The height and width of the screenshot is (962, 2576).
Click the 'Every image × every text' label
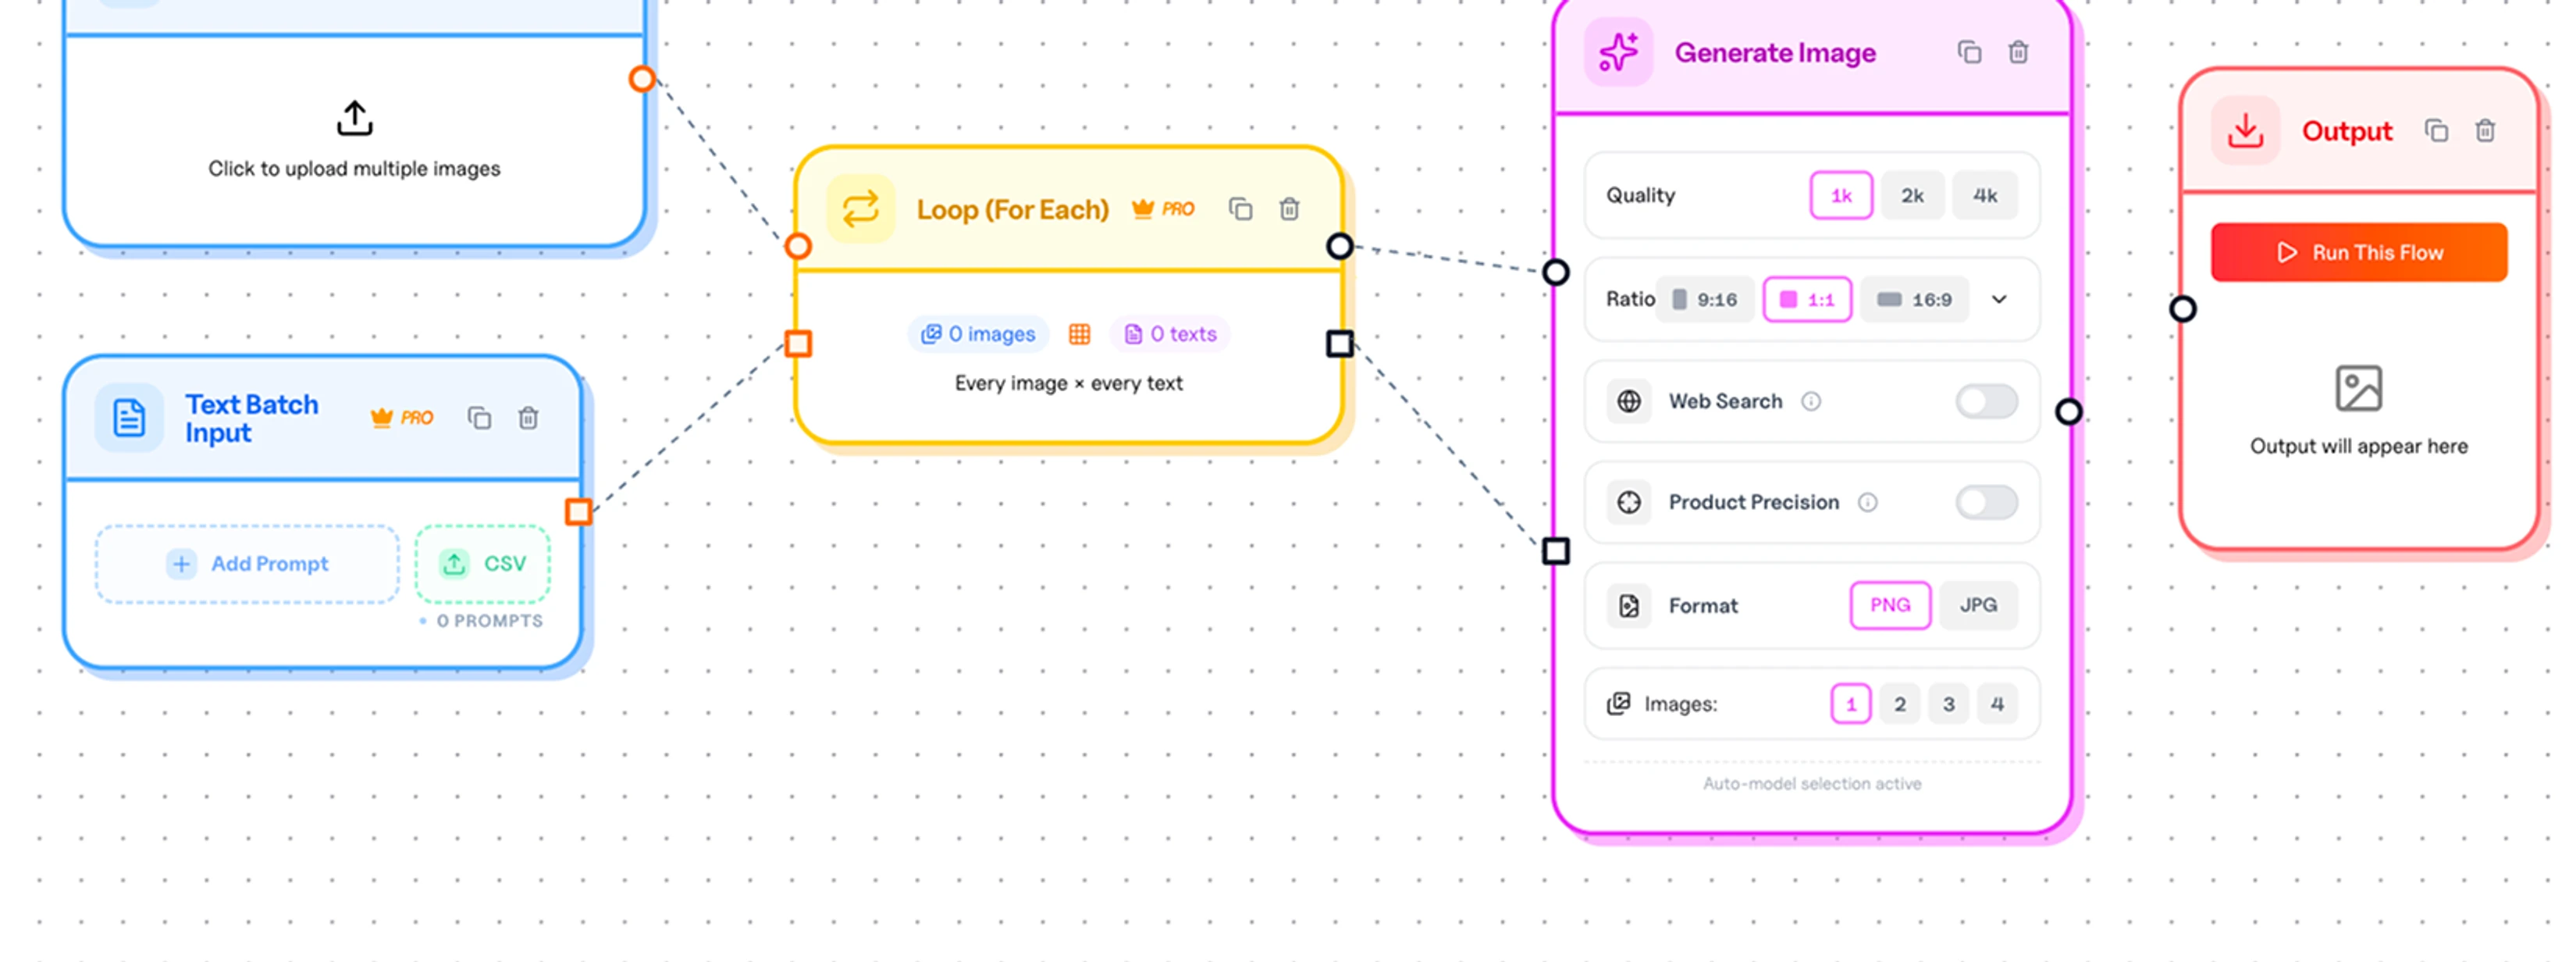pyautogui.click(x=1068, y=383)
